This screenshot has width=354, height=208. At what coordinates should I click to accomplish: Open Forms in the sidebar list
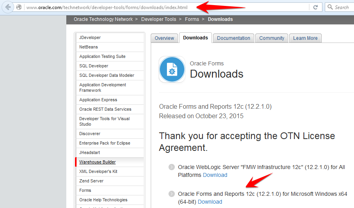110,190
